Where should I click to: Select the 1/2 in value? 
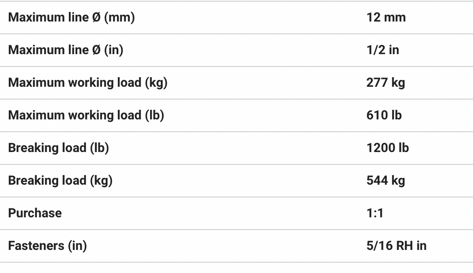[382, 50]
